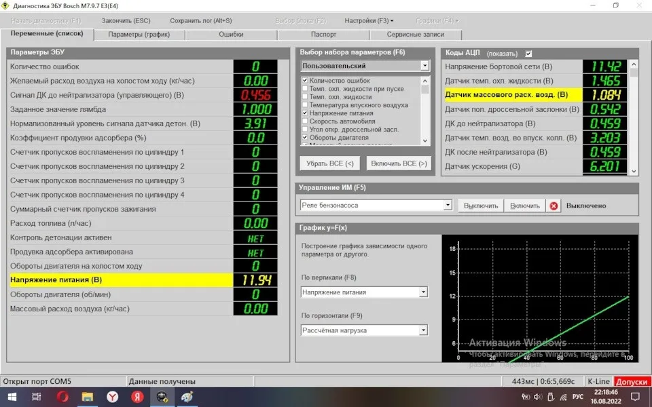Click the red X status icon beside Включить
Screen dimensions: 652x407
(554, 206)
